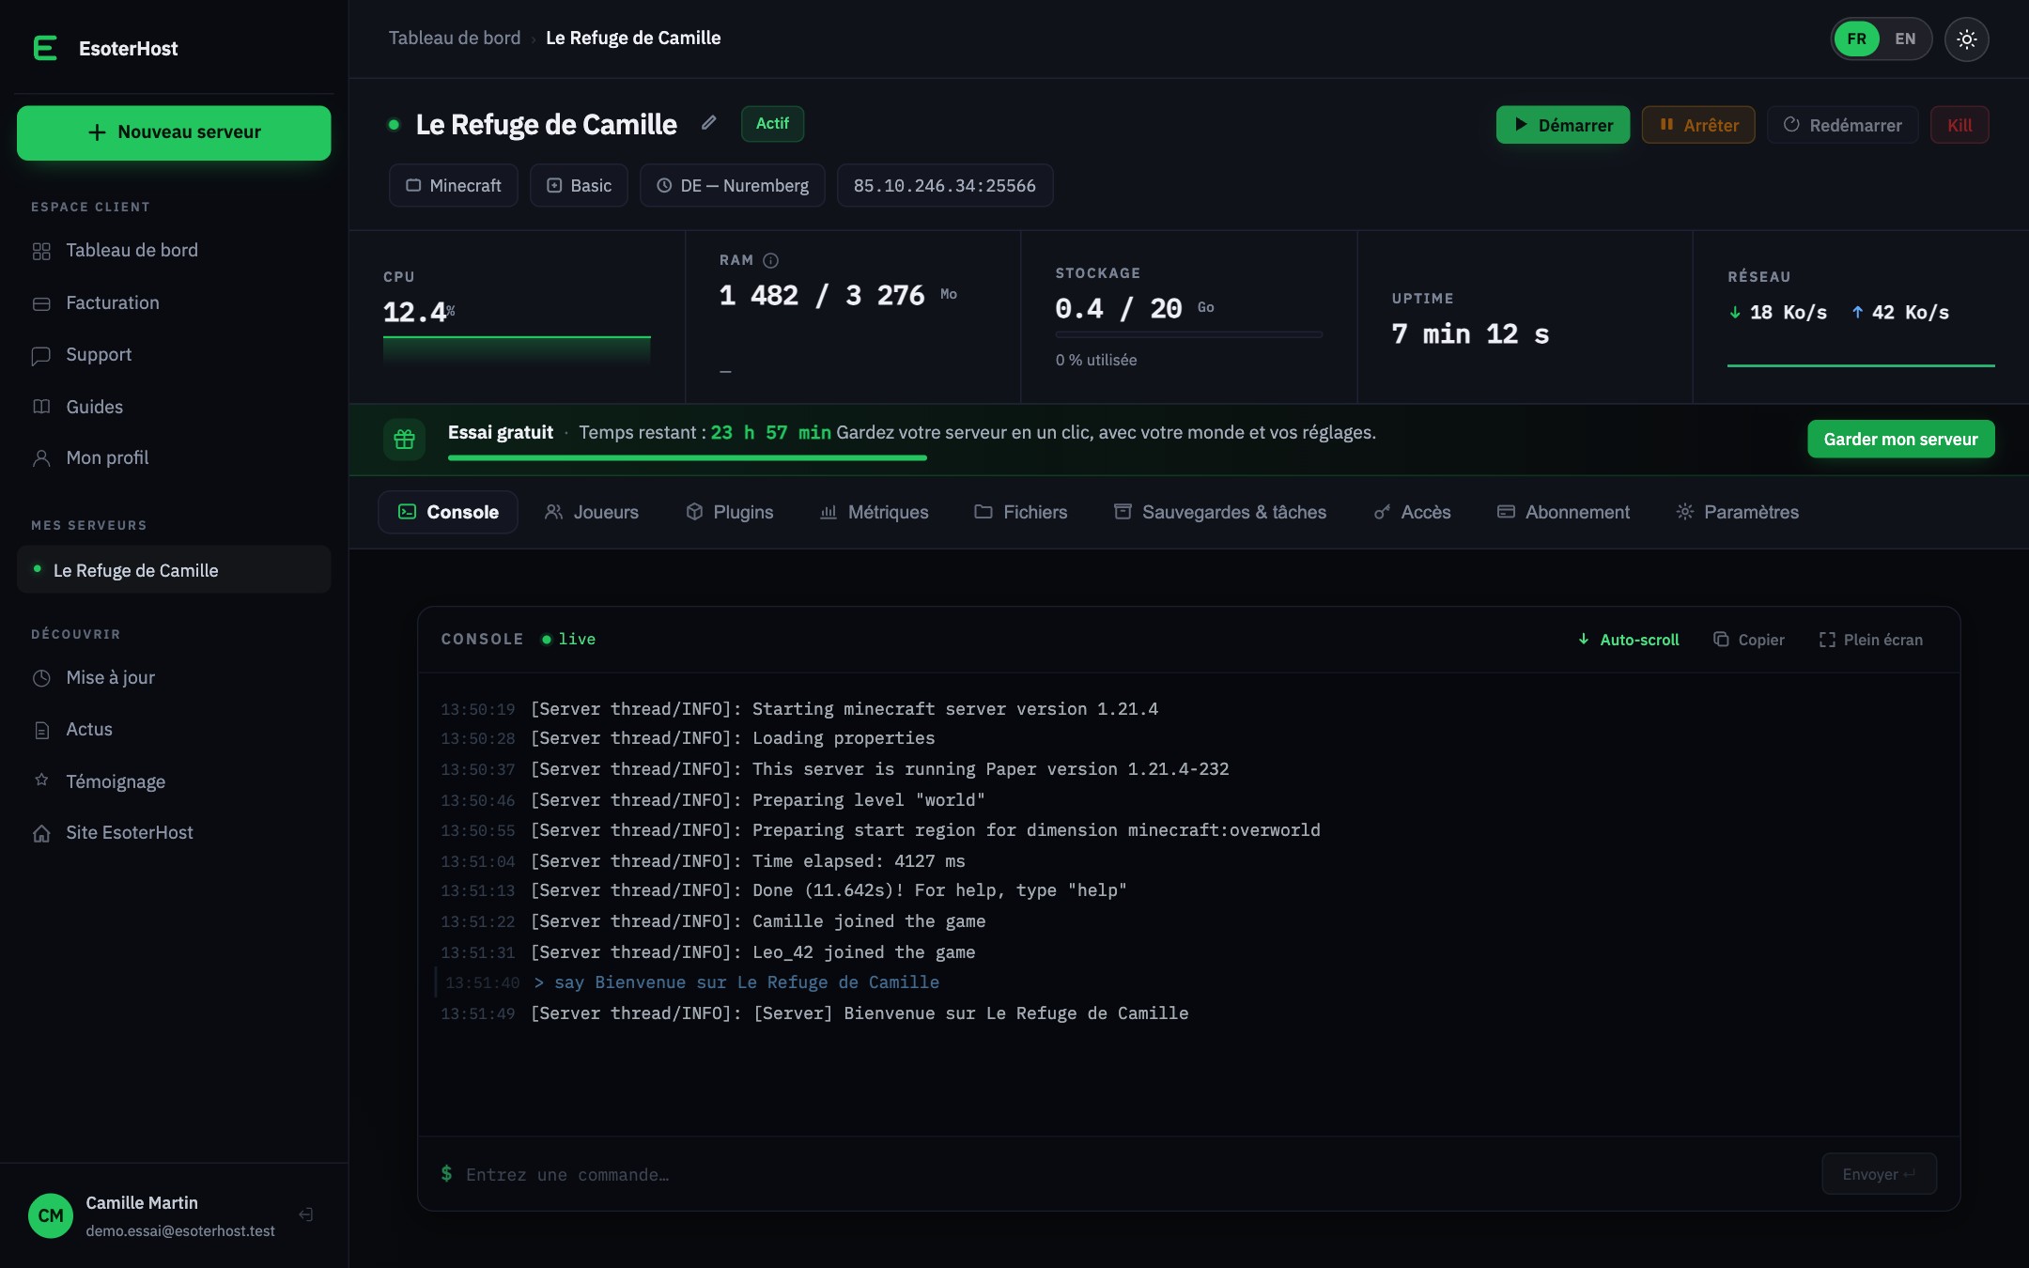Image resolution: width=2029 pixels, height=1268 pixels.
Task: Click Garder mon serveur button
Action: click(1901, 439)
